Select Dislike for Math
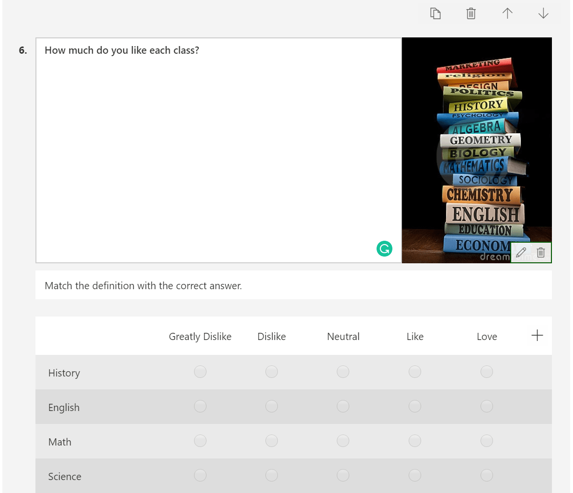The image size is (573, 493). point(272,441)
